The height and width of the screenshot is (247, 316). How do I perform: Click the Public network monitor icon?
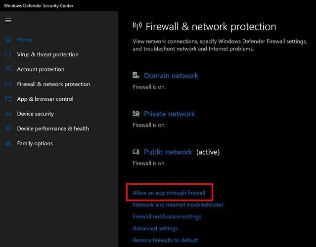click(136, 152)
